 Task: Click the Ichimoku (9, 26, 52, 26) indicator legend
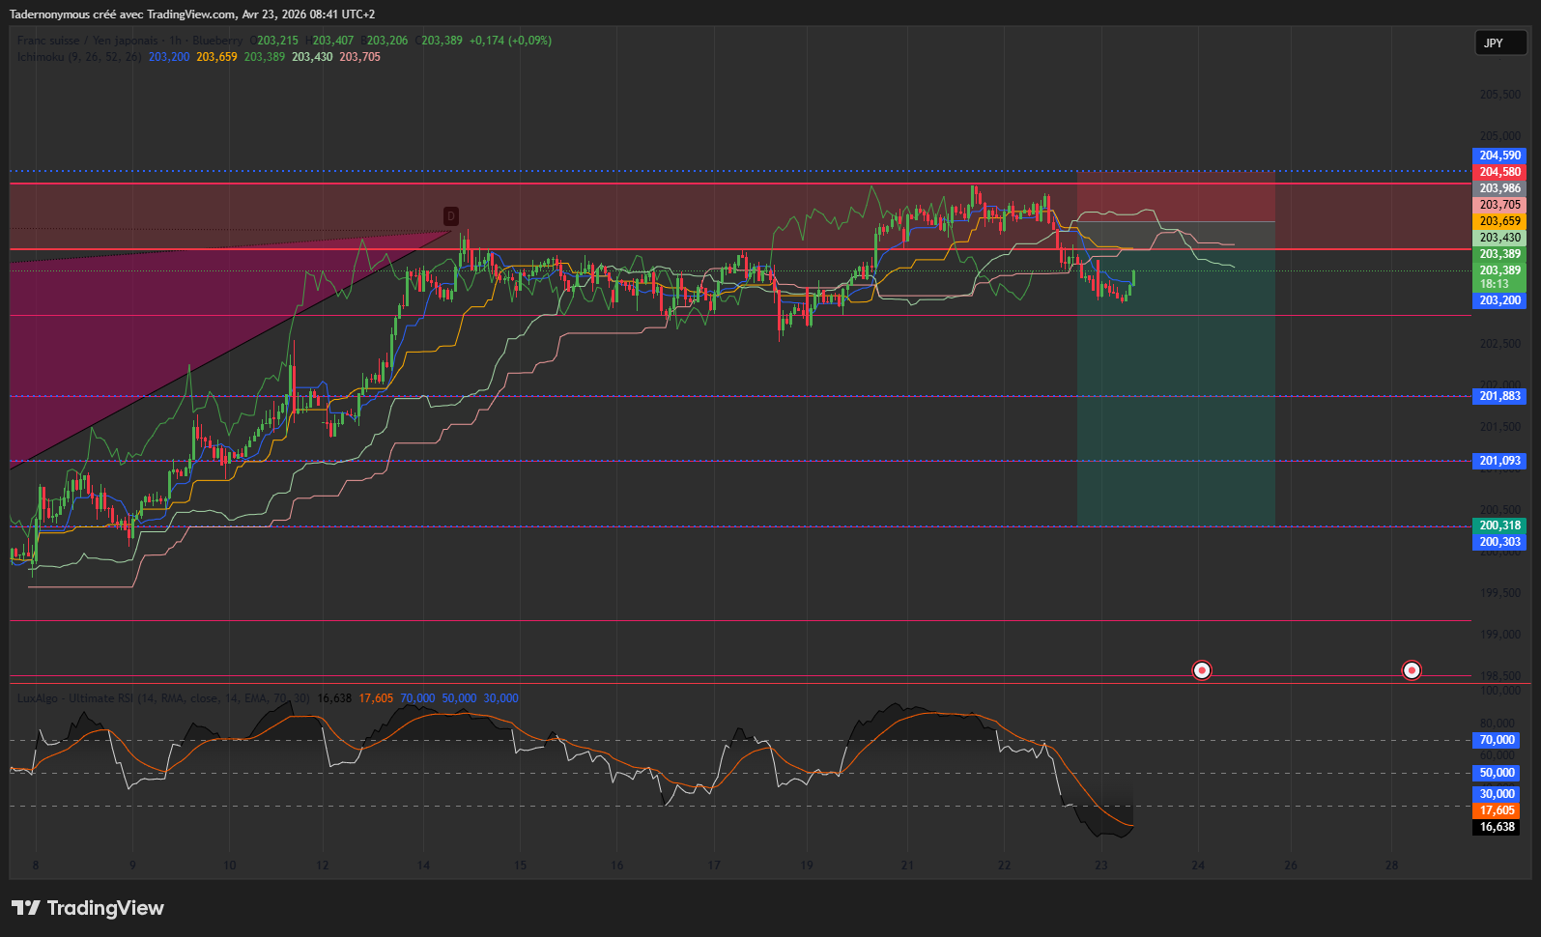point(79,57)
